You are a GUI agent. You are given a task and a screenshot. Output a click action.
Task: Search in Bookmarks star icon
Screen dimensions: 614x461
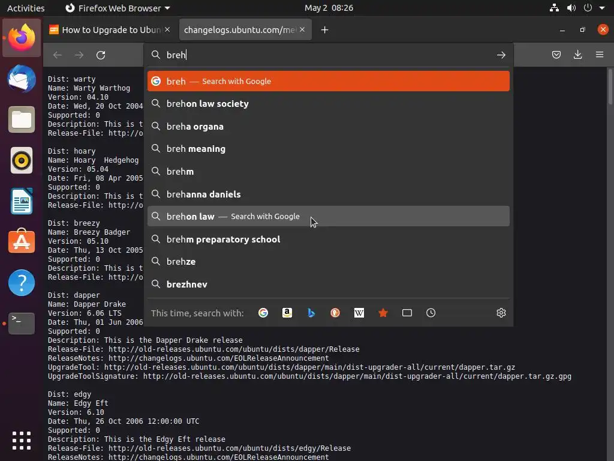383,313
